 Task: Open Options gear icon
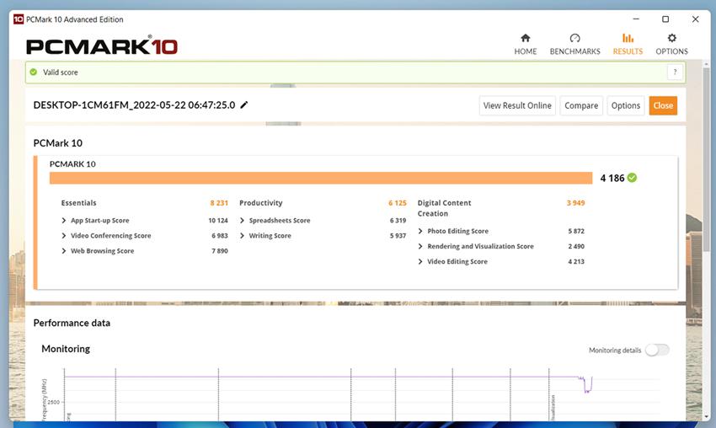[671, 38]
